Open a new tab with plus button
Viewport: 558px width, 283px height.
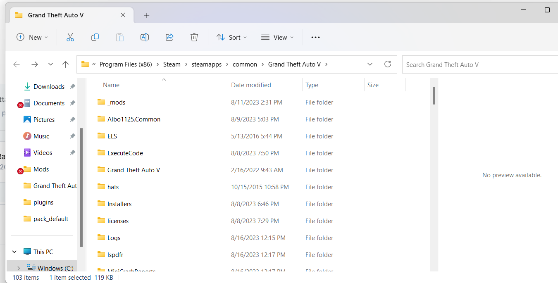pos(147,15)
